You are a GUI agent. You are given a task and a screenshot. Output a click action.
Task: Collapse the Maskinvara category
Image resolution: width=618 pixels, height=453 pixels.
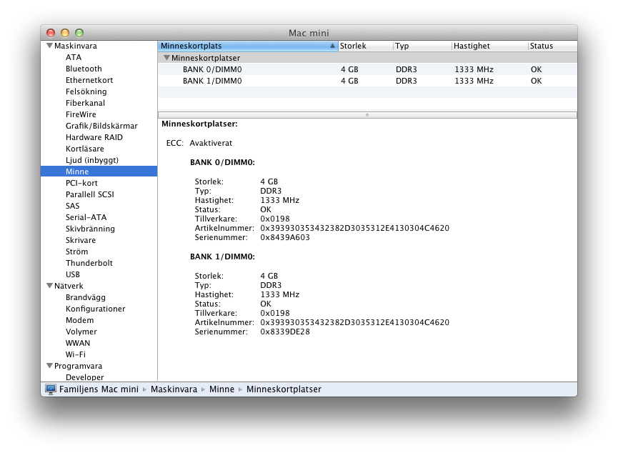50,46
